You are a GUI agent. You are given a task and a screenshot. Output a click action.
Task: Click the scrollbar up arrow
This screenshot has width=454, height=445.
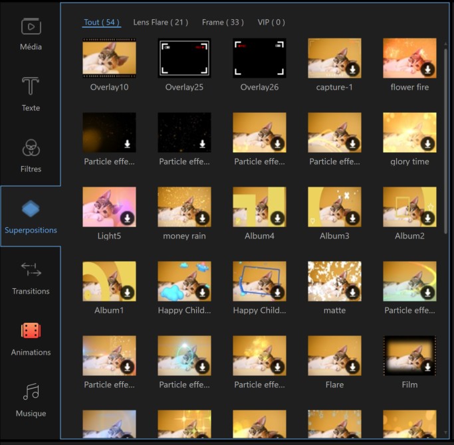tap(445, 44)
